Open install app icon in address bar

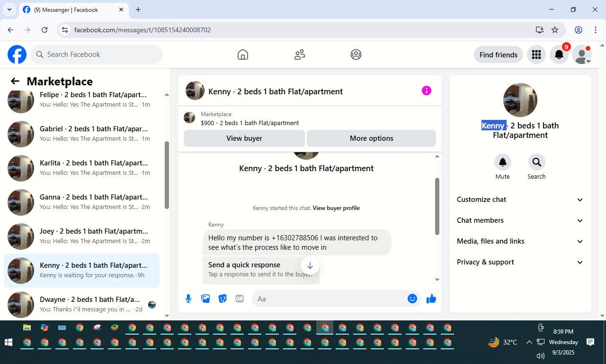pos(539,30)
